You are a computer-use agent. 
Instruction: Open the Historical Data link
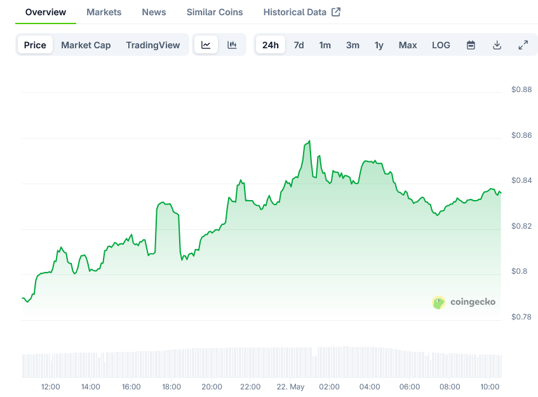tap(295, 12)
